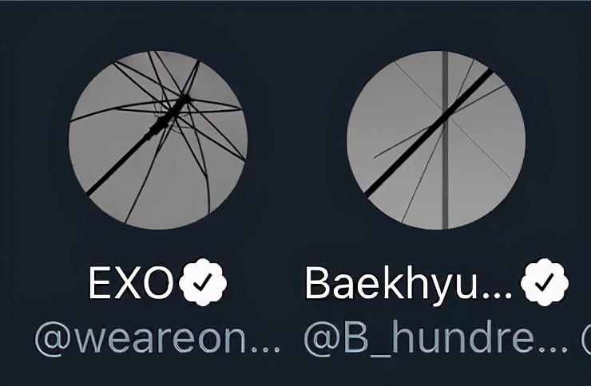Open Baekhyun's umbrella spokes profile picture
This screenshot has height=386, width=591.
tap(436, 140)
